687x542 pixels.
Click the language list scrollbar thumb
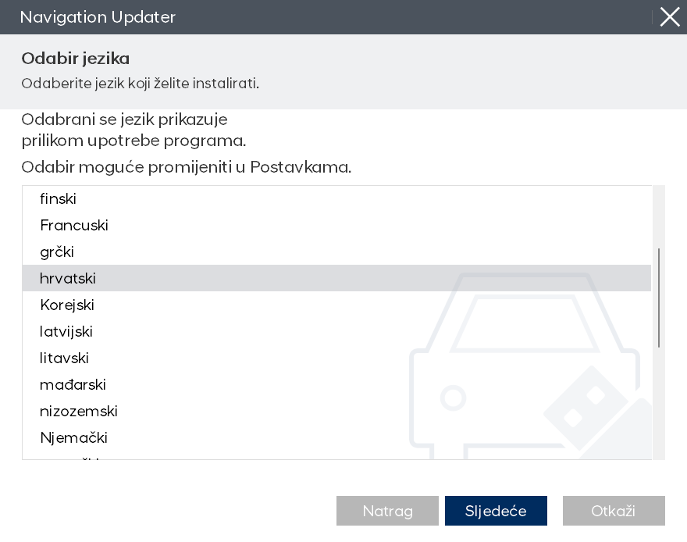point(659,298)
